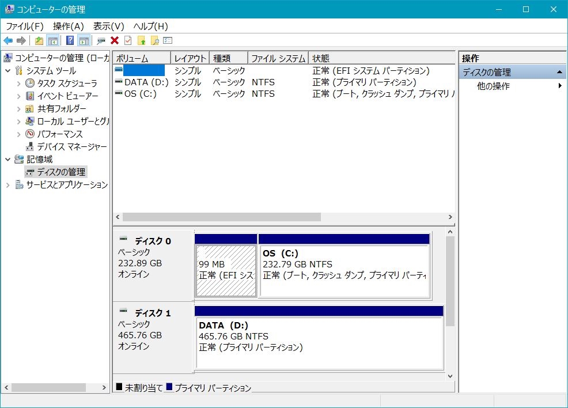
Task: Open Help via the question mark icon
Action: click(x=70, y=40)
